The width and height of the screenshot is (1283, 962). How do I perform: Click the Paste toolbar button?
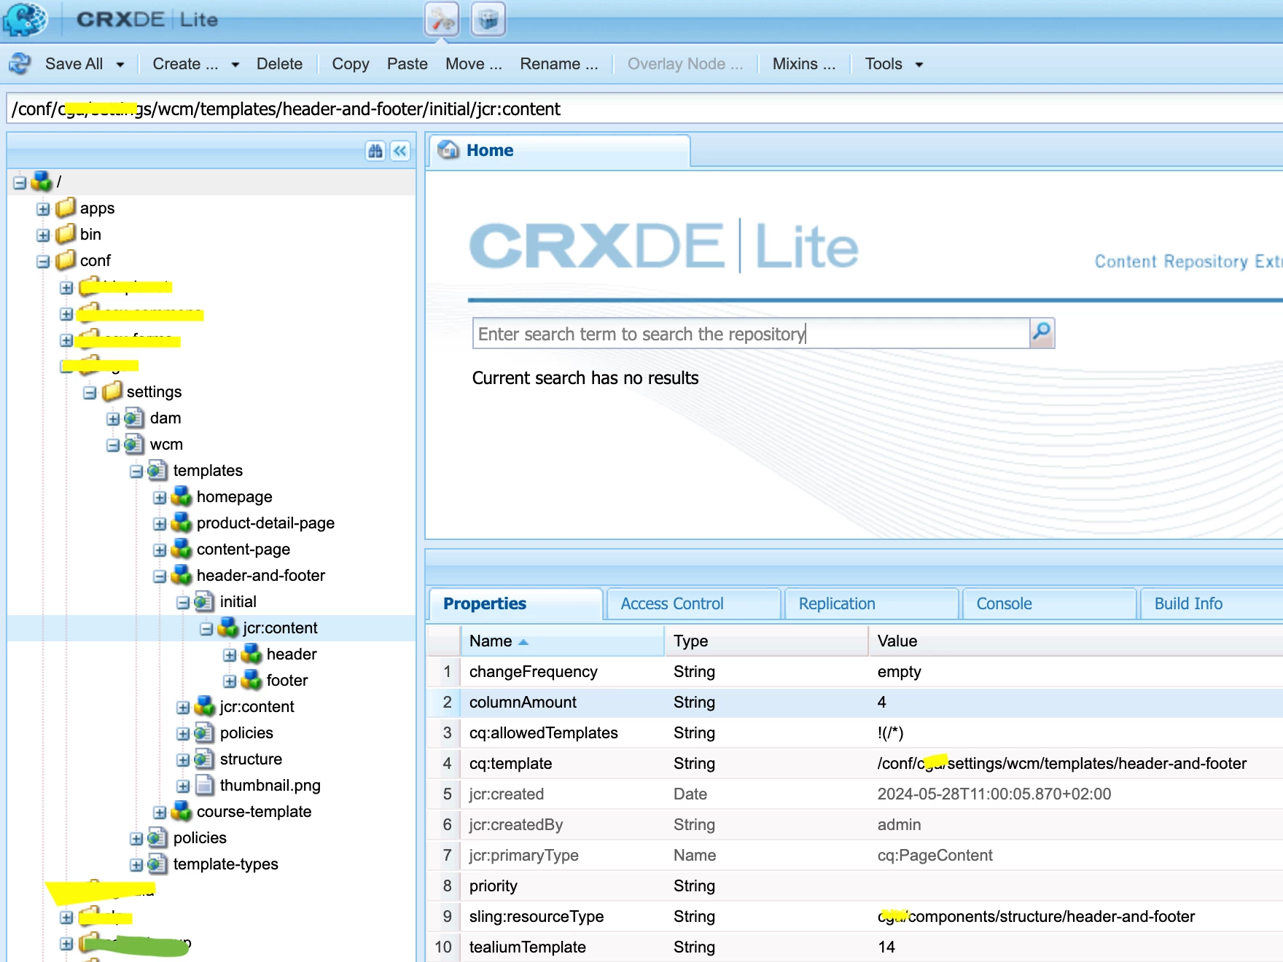pos(407,64)
